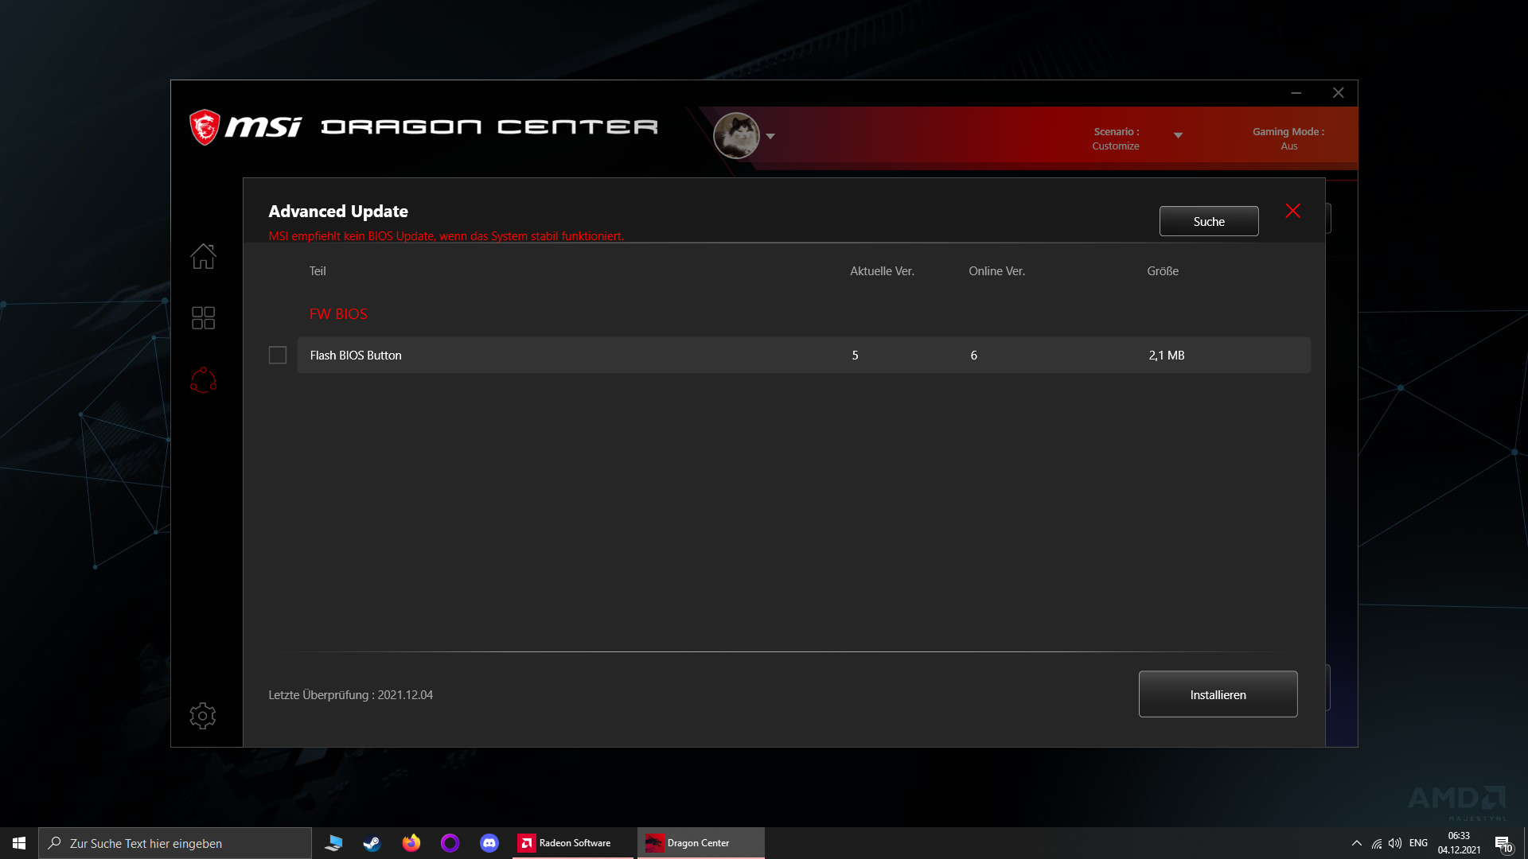Select the Flash BIOS Button row
The image size is (1528, 859).
(804, 356)
